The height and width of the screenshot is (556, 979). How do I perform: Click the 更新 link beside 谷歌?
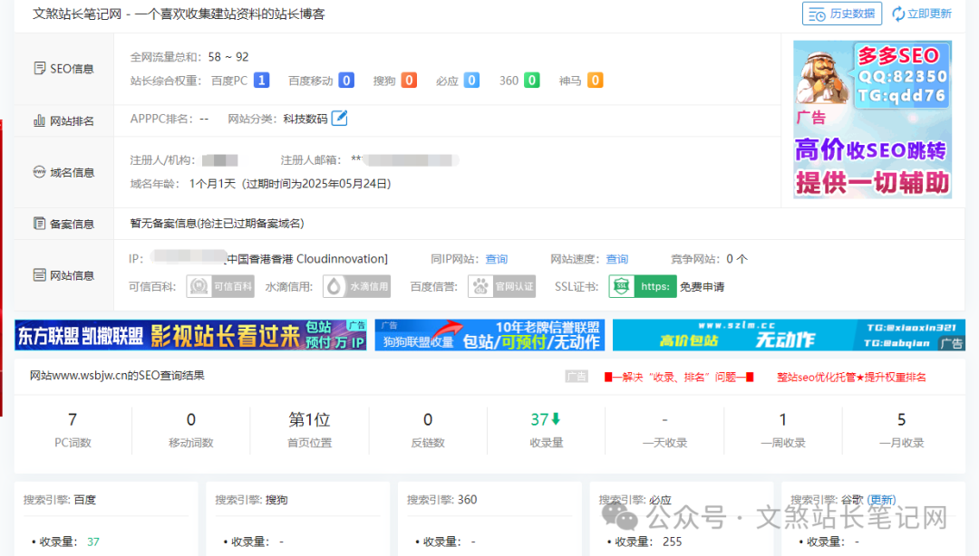click(x=881, y=500)
